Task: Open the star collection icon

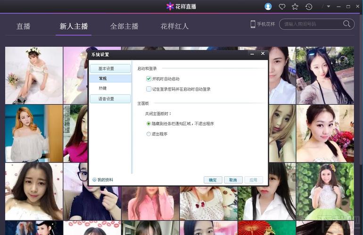Action: click(x=295, y=7)
